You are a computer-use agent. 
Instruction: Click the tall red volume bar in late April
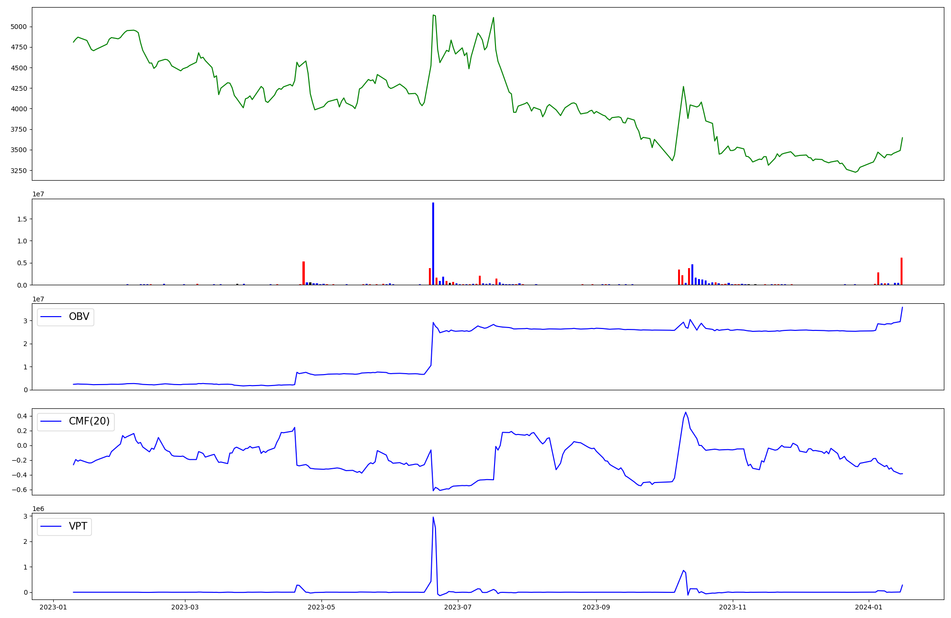(303, 273)
